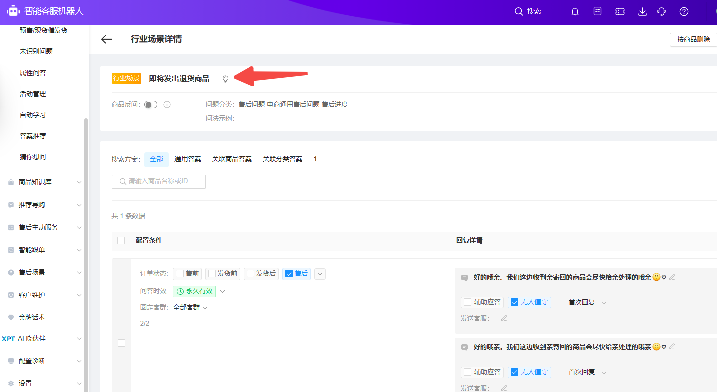The width and height of the screenshot is (717, 392).
Task: Click the 配置诊断 sidebar icon
Action: tap(11, 361)
